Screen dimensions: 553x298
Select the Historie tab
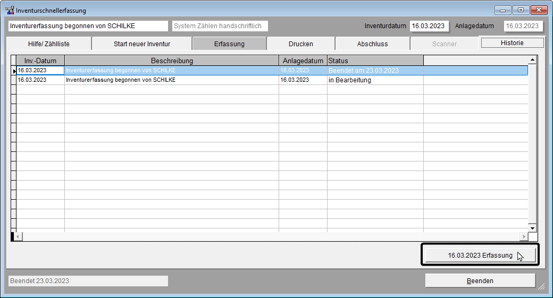point(512,42)
